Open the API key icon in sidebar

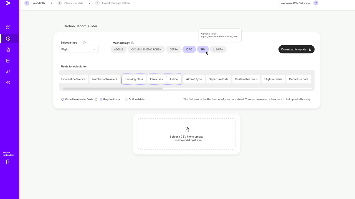coord(8,72)
